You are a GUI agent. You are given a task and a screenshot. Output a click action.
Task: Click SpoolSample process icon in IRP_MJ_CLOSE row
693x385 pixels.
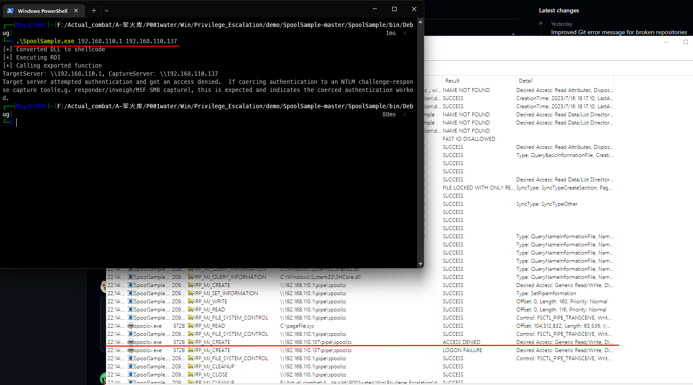point(131,375)
